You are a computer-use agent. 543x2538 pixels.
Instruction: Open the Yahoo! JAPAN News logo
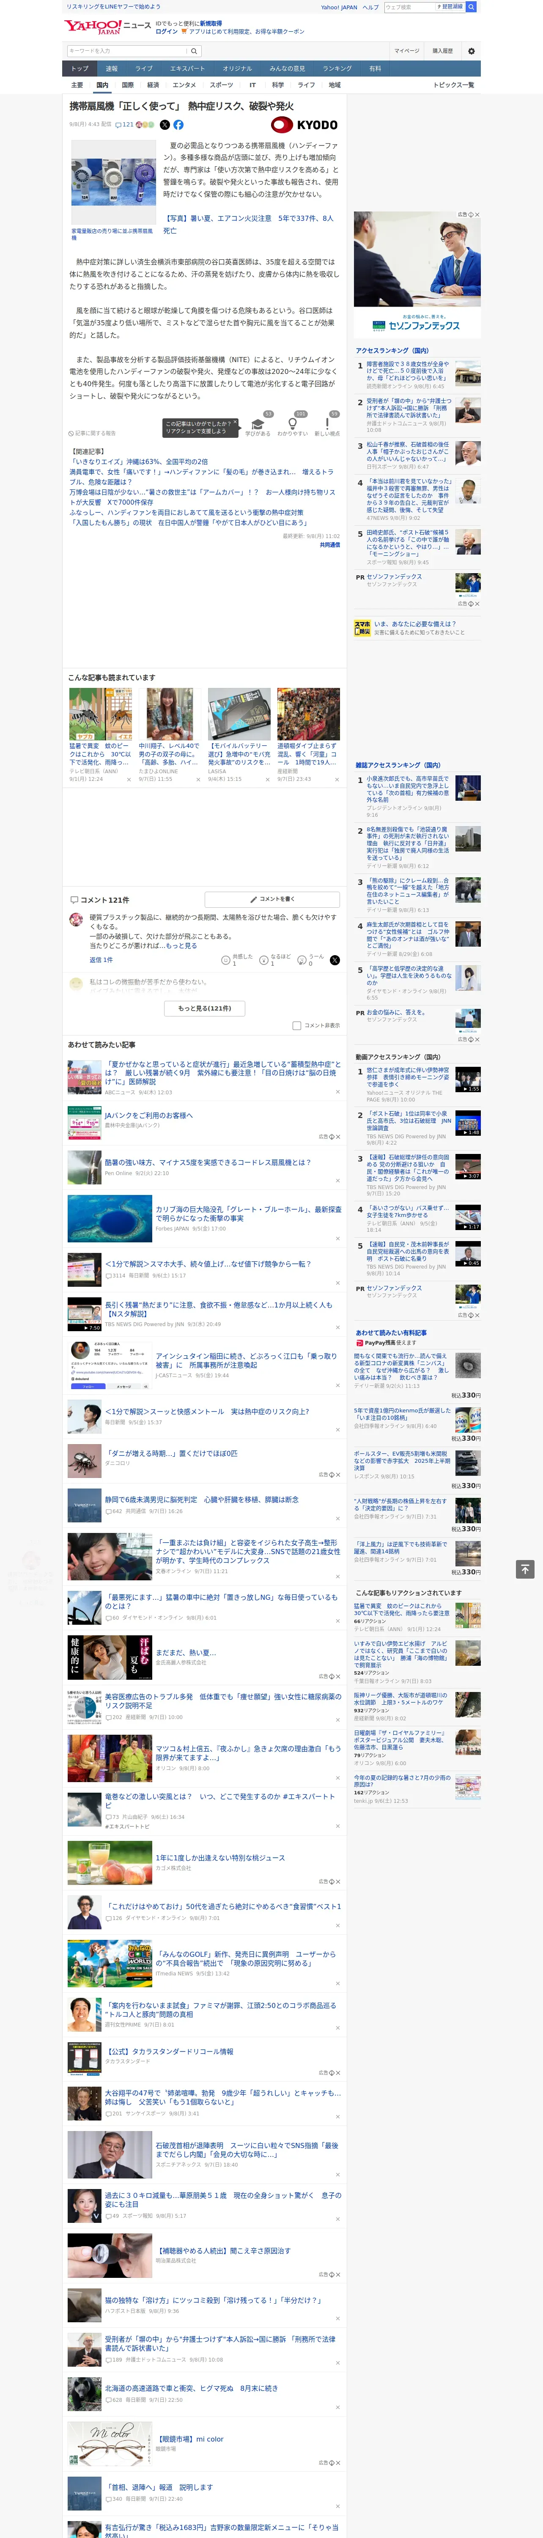(107, 27)
